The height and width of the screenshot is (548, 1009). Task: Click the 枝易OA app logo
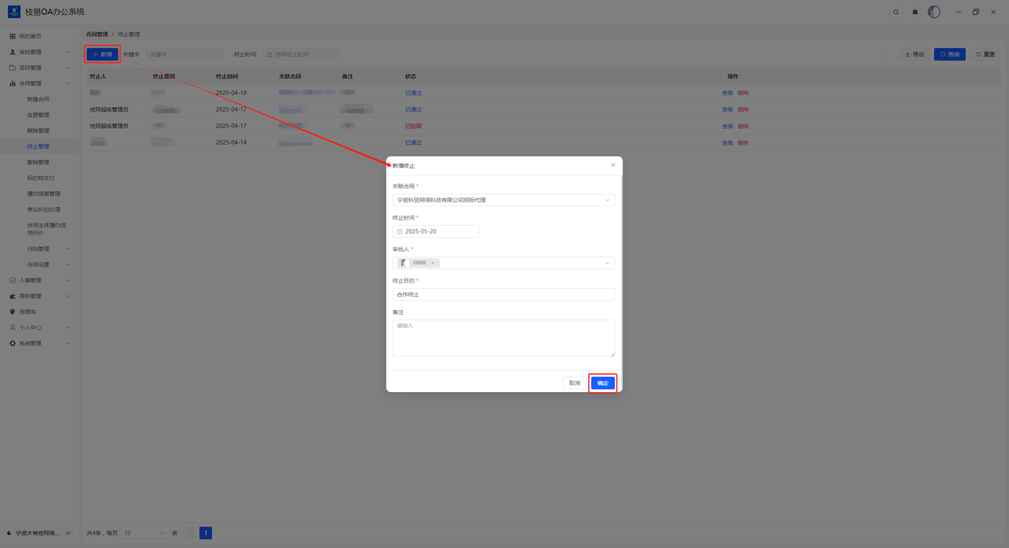pos(14,12)
